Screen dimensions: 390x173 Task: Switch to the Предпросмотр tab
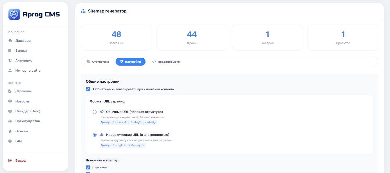pos(166,62)
